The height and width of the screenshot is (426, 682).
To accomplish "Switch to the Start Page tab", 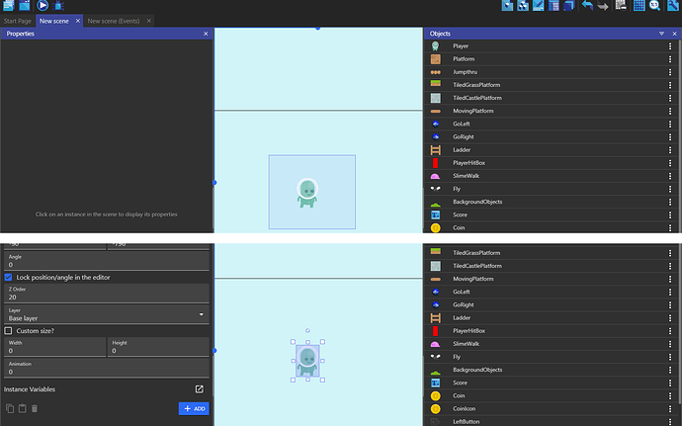I will coord(18,21).
